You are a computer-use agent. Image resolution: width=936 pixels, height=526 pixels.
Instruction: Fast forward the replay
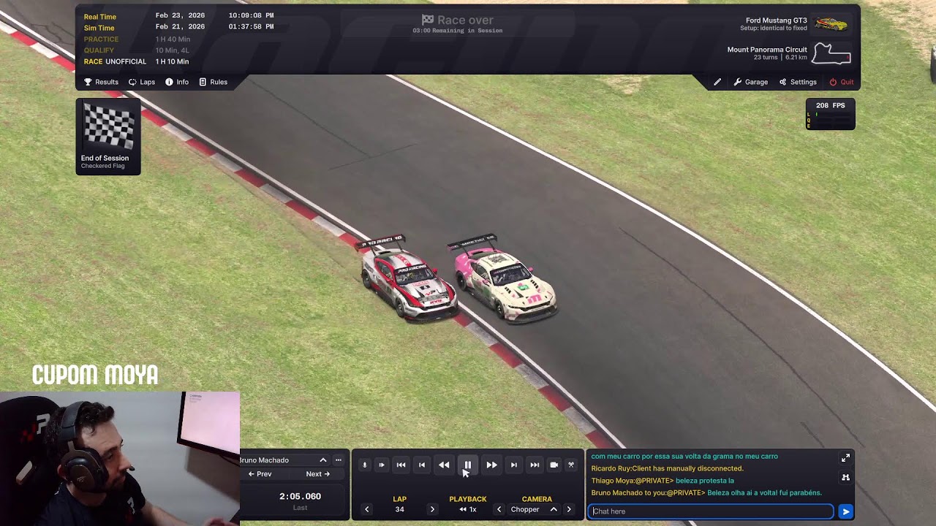(x=491, y=465)
